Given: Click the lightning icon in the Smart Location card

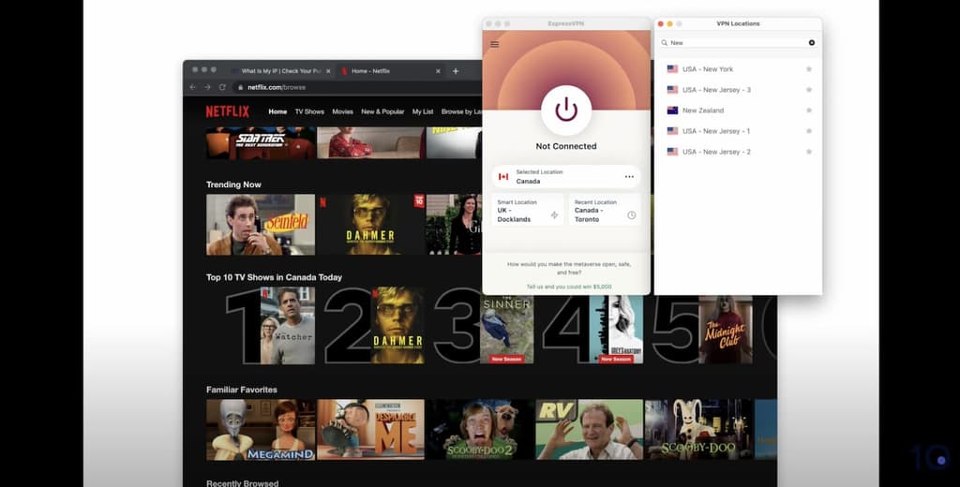Looking at the screenshot, I should 554,215.
